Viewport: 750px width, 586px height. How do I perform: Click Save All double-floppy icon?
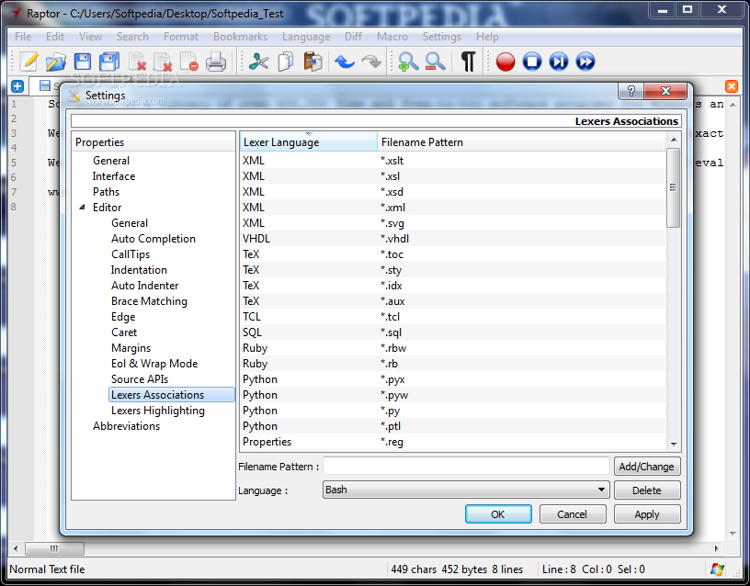click(109, 62)
